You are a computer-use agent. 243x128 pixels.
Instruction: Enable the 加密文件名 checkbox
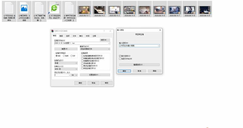click(120, 59)
